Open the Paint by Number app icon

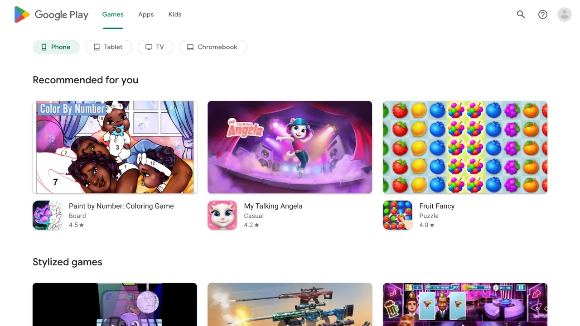(47, 215)
